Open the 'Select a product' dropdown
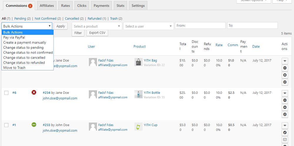This screenshot has width=294, height=146. [x=97, y=26]
